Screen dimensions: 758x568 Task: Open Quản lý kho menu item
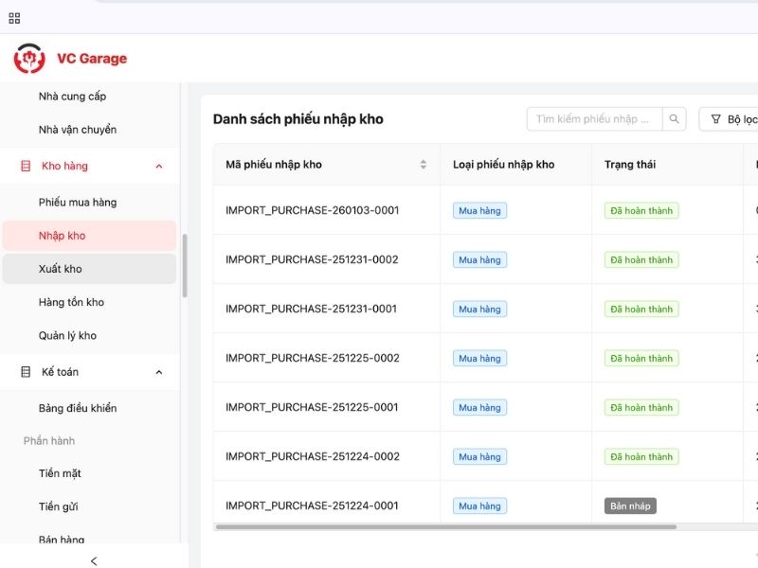click(x=67, y=335)
